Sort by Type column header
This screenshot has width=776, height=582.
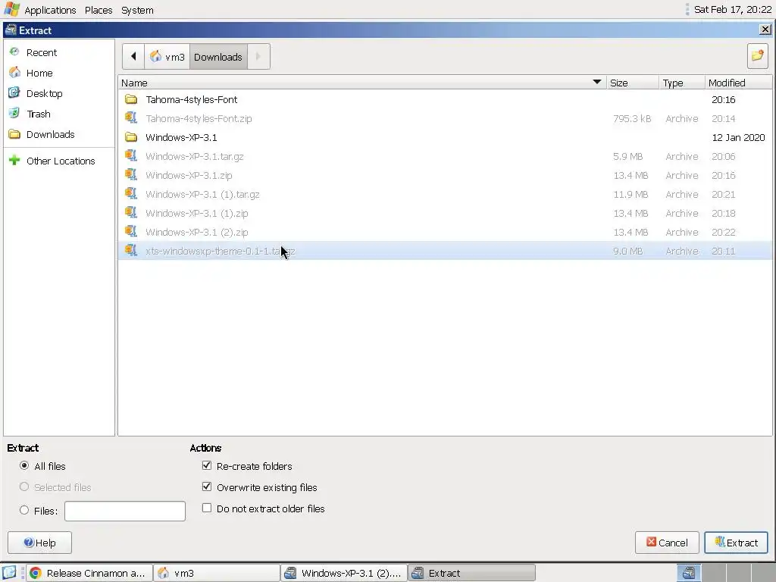tap(681, 83)
